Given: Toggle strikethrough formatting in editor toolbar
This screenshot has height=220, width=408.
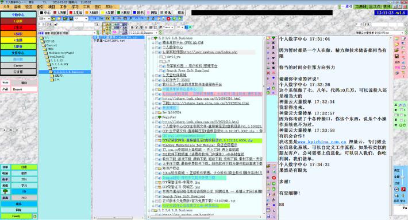Looking at the screenshot, I should click(x=146, y=27).
